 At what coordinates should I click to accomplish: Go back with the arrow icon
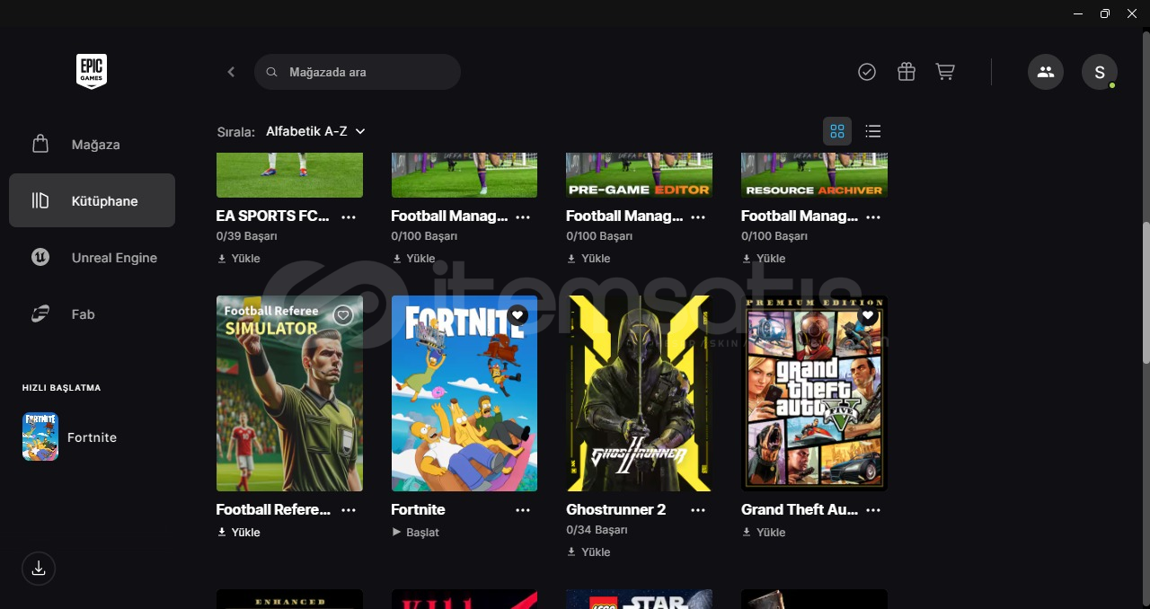231,72
